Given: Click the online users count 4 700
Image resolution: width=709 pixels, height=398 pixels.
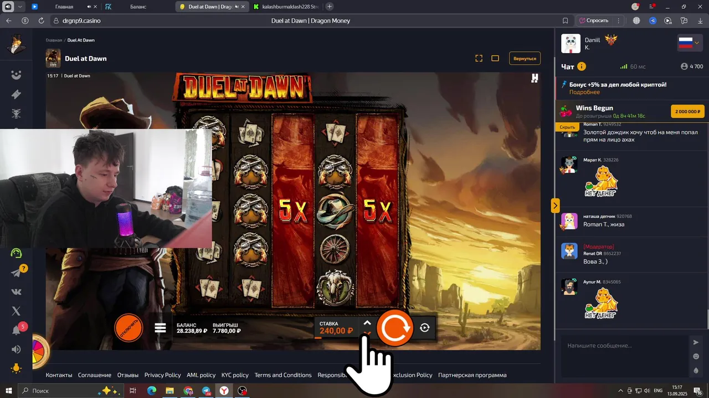Looking at the screenshot, I should [x=692, y=66].
